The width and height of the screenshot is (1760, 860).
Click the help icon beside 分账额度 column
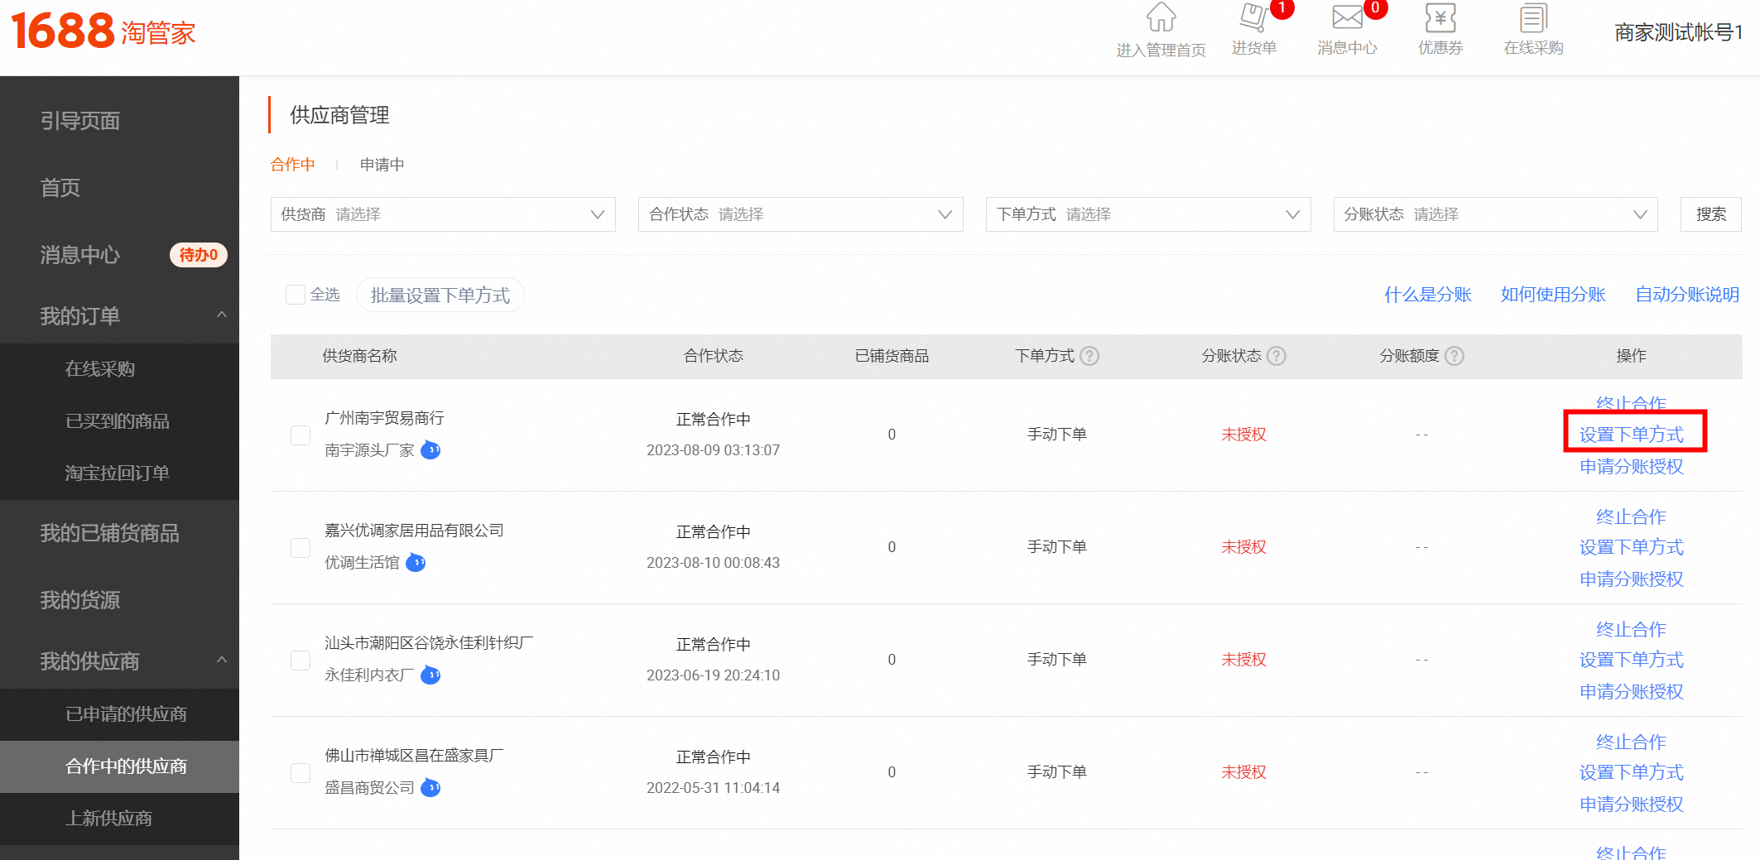(x=1455, y=356)
